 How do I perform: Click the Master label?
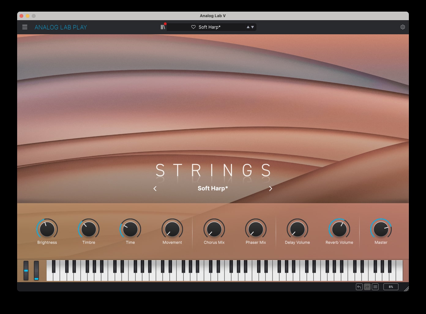381,242
